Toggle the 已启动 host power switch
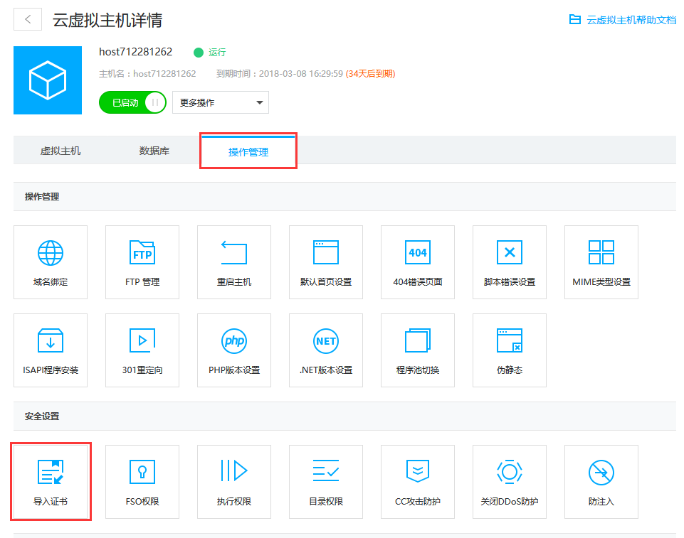This screenshot has height=538, width=684. tap(132, 102)
